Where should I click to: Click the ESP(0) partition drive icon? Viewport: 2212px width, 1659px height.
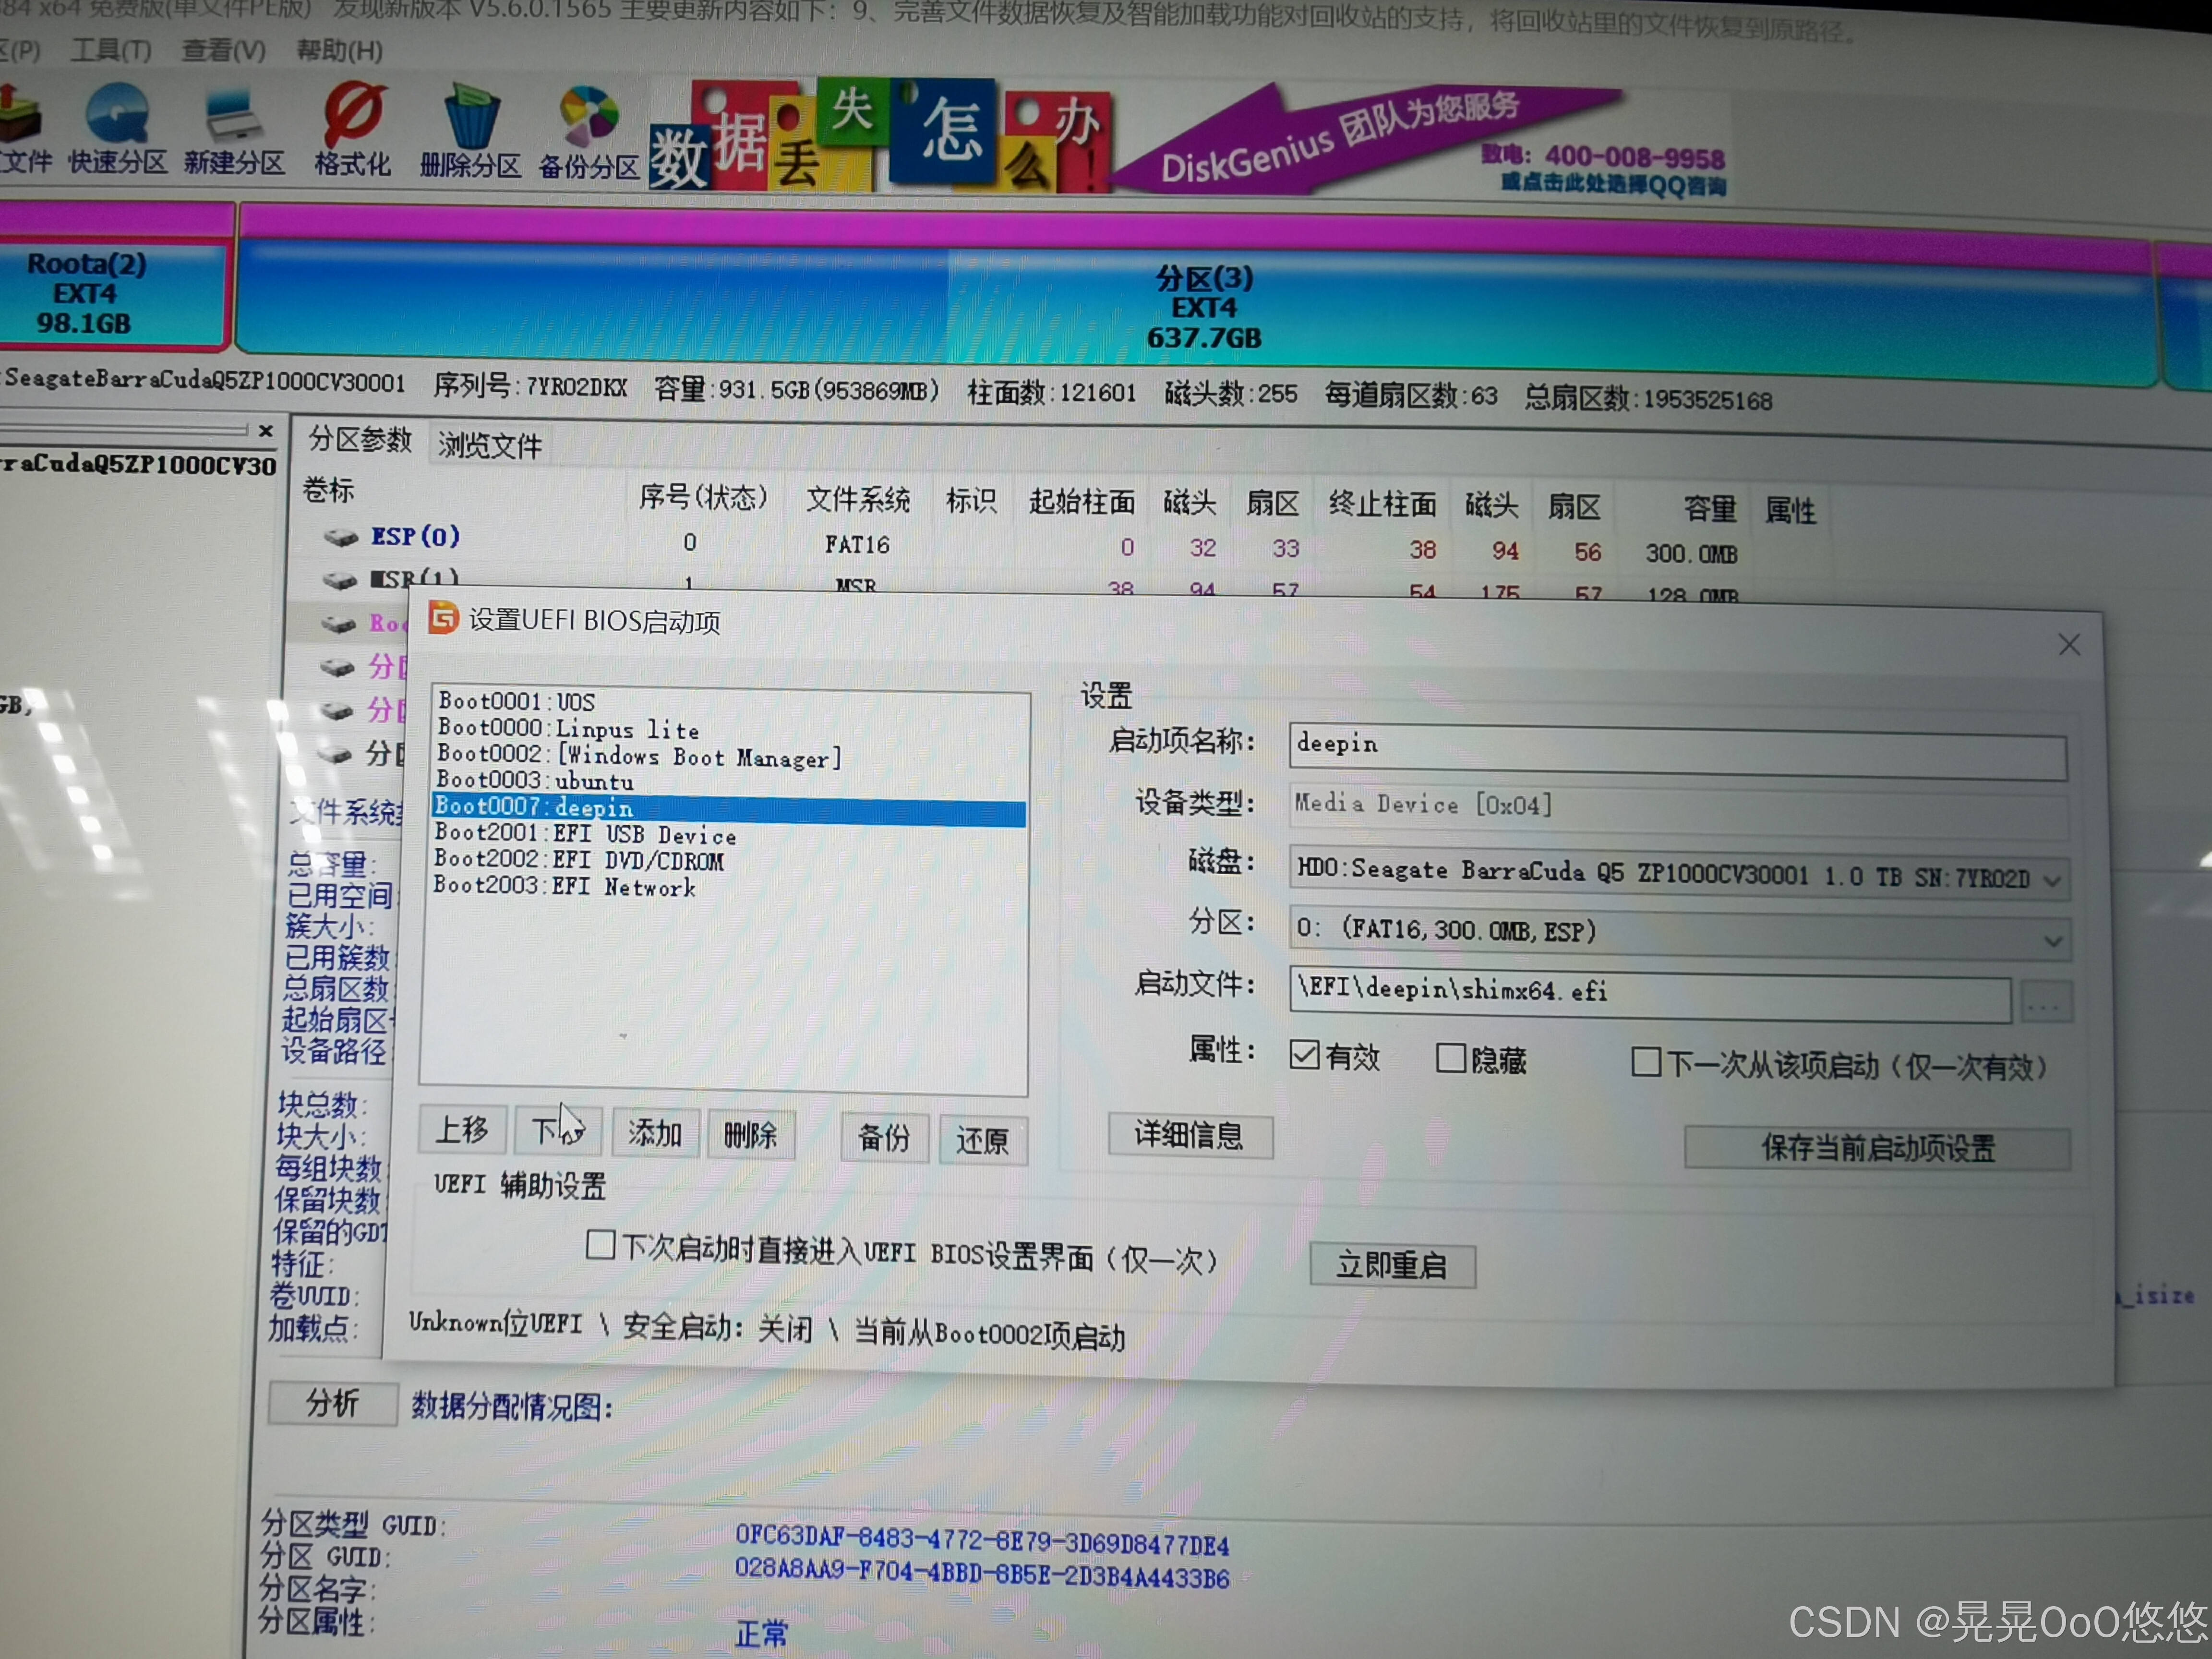point(340,538)
